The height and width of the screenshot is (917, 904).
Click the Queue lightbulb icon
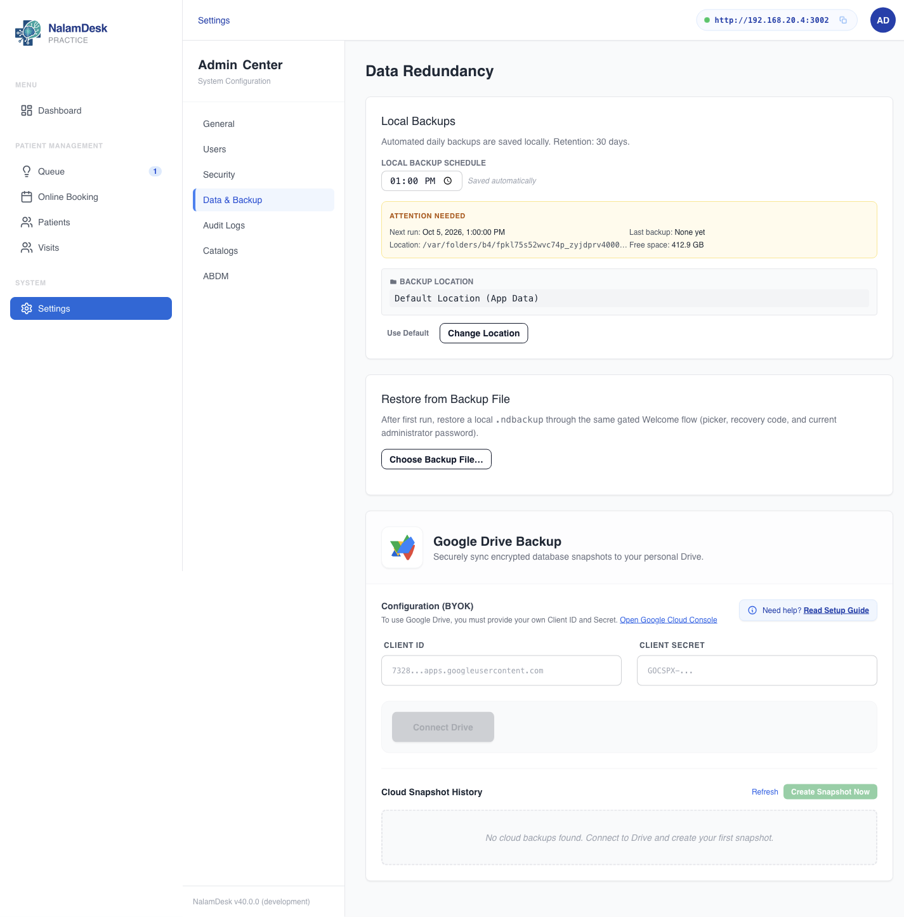27,171
